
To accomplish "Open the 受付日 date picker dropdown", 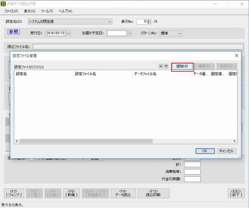I will coord(68,33).
